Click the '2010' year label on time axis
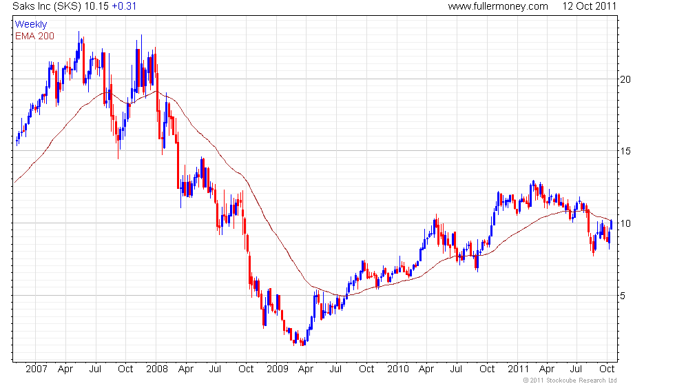Screen dimensions: 675x386 [398, 369]
